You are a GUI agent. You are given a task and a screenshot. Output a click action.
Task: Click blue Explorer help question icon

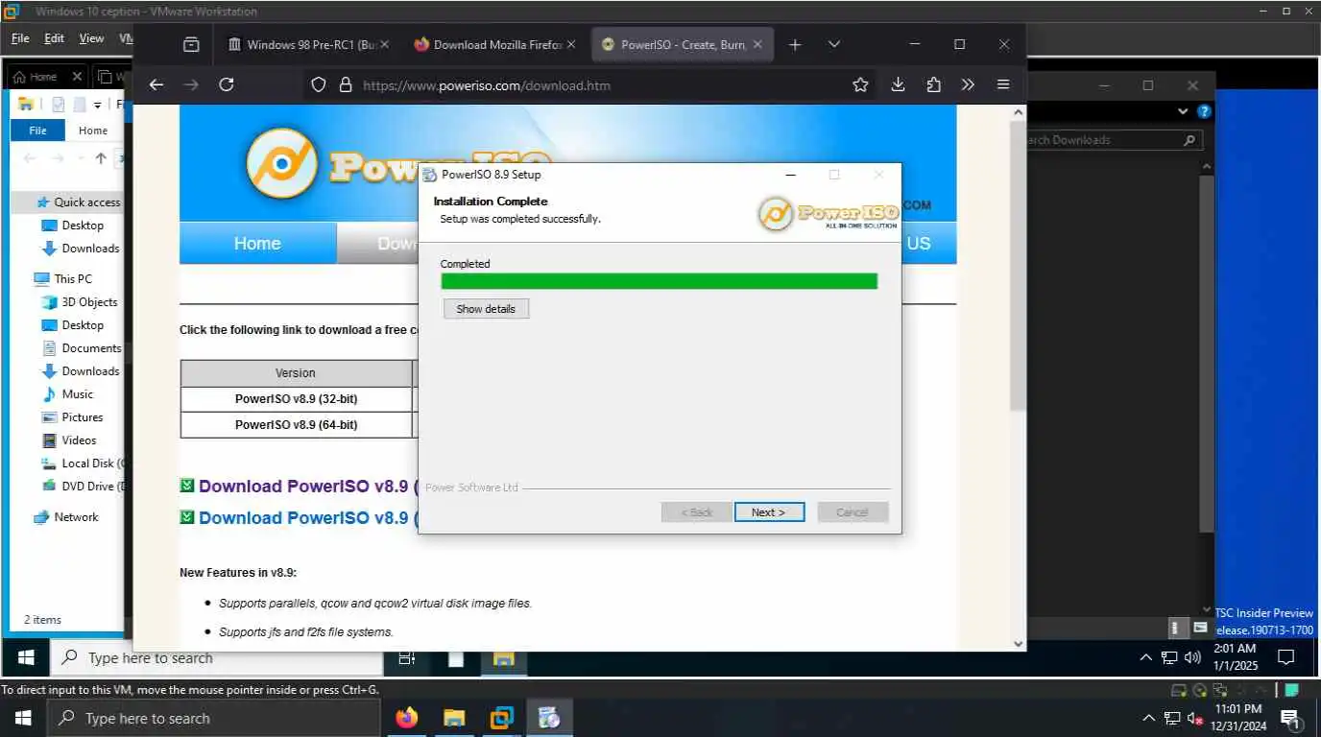1205,111
